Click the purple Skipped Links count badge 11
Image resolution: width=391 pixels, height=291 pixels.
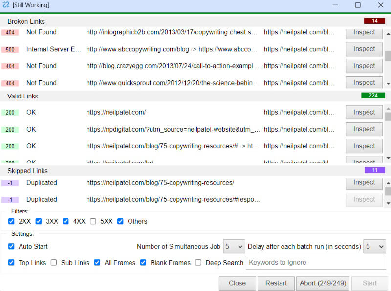[374, 170]
